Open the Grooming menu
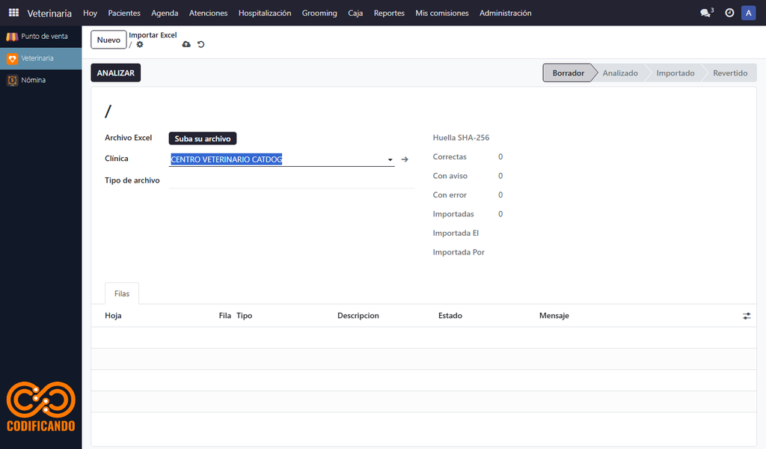The width and height of the screenshot is (766, 449). tap(319, 13)
